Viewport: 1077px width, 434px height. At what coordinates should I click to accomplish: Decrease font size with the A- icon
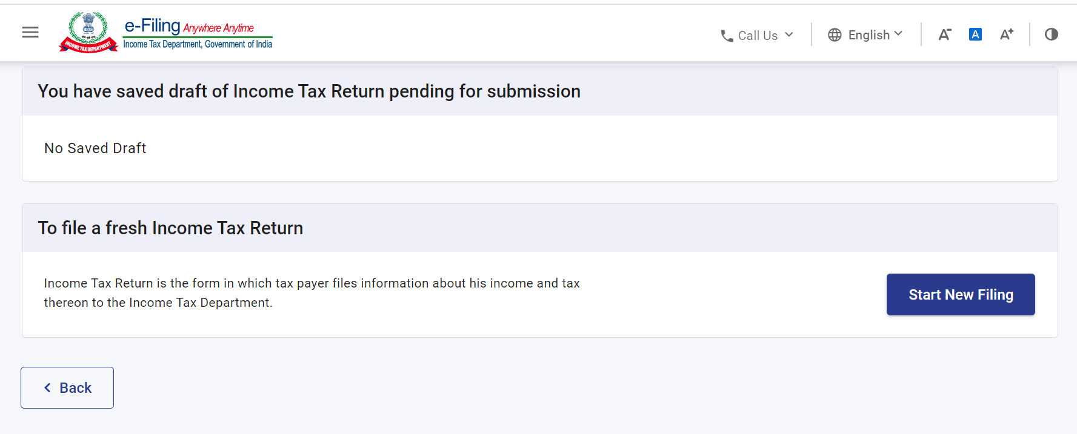click(944, 35)
